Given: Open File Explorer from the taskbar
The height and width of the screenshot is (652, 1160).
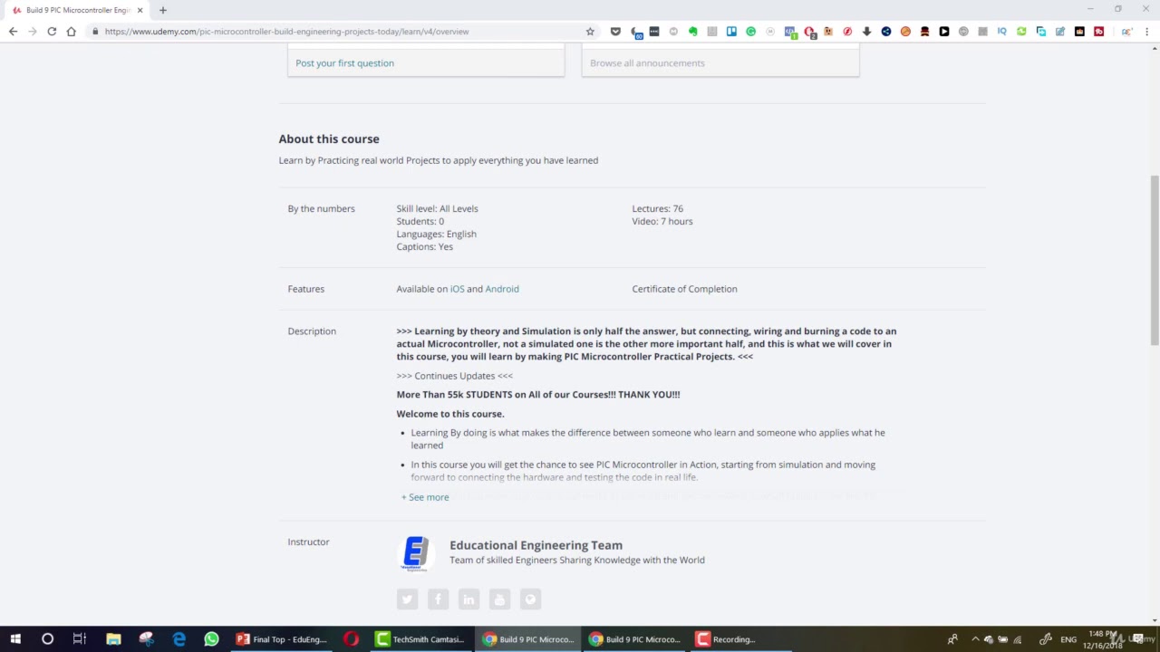Looking at the screenshot, I should [x=113, y=639].
